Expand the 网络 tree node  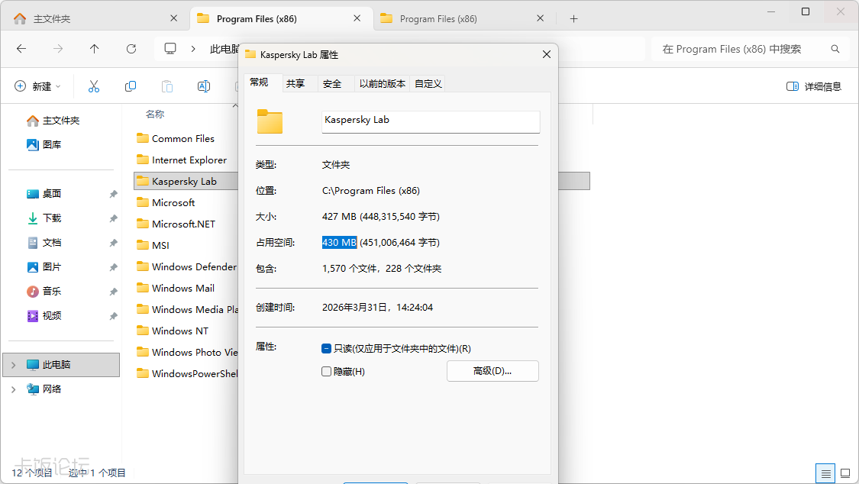[x=14, y=389]
